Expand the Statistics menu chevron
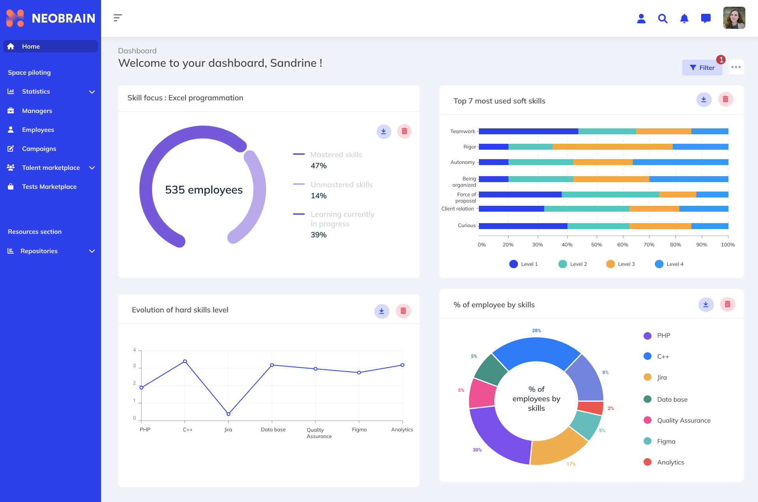Screen dimensions: 758x502 pyautogui.click(x=92, y=92)
